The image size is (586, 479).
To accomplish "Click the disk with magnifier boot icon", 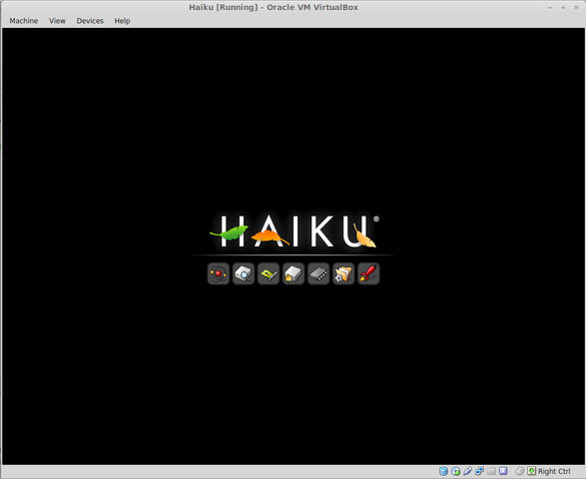I will point(244,273).
